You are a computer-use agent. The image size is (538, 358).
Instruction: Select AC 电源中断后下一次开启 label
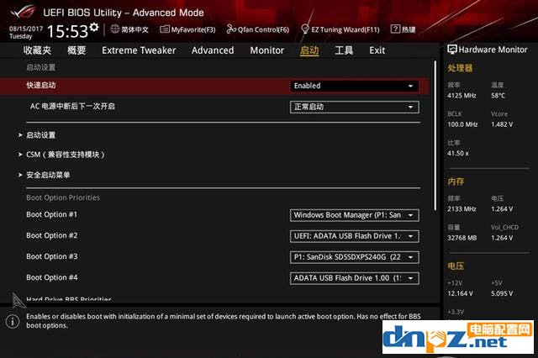click(72, 106)
